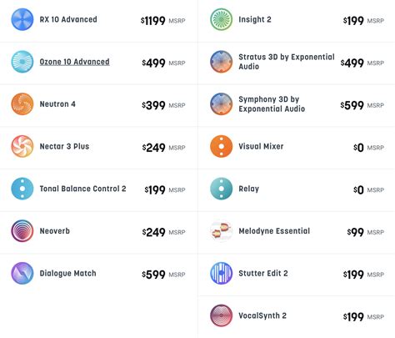Open the Melodyne Essential product name
The image size is (395, 338).
coord(274,231)
